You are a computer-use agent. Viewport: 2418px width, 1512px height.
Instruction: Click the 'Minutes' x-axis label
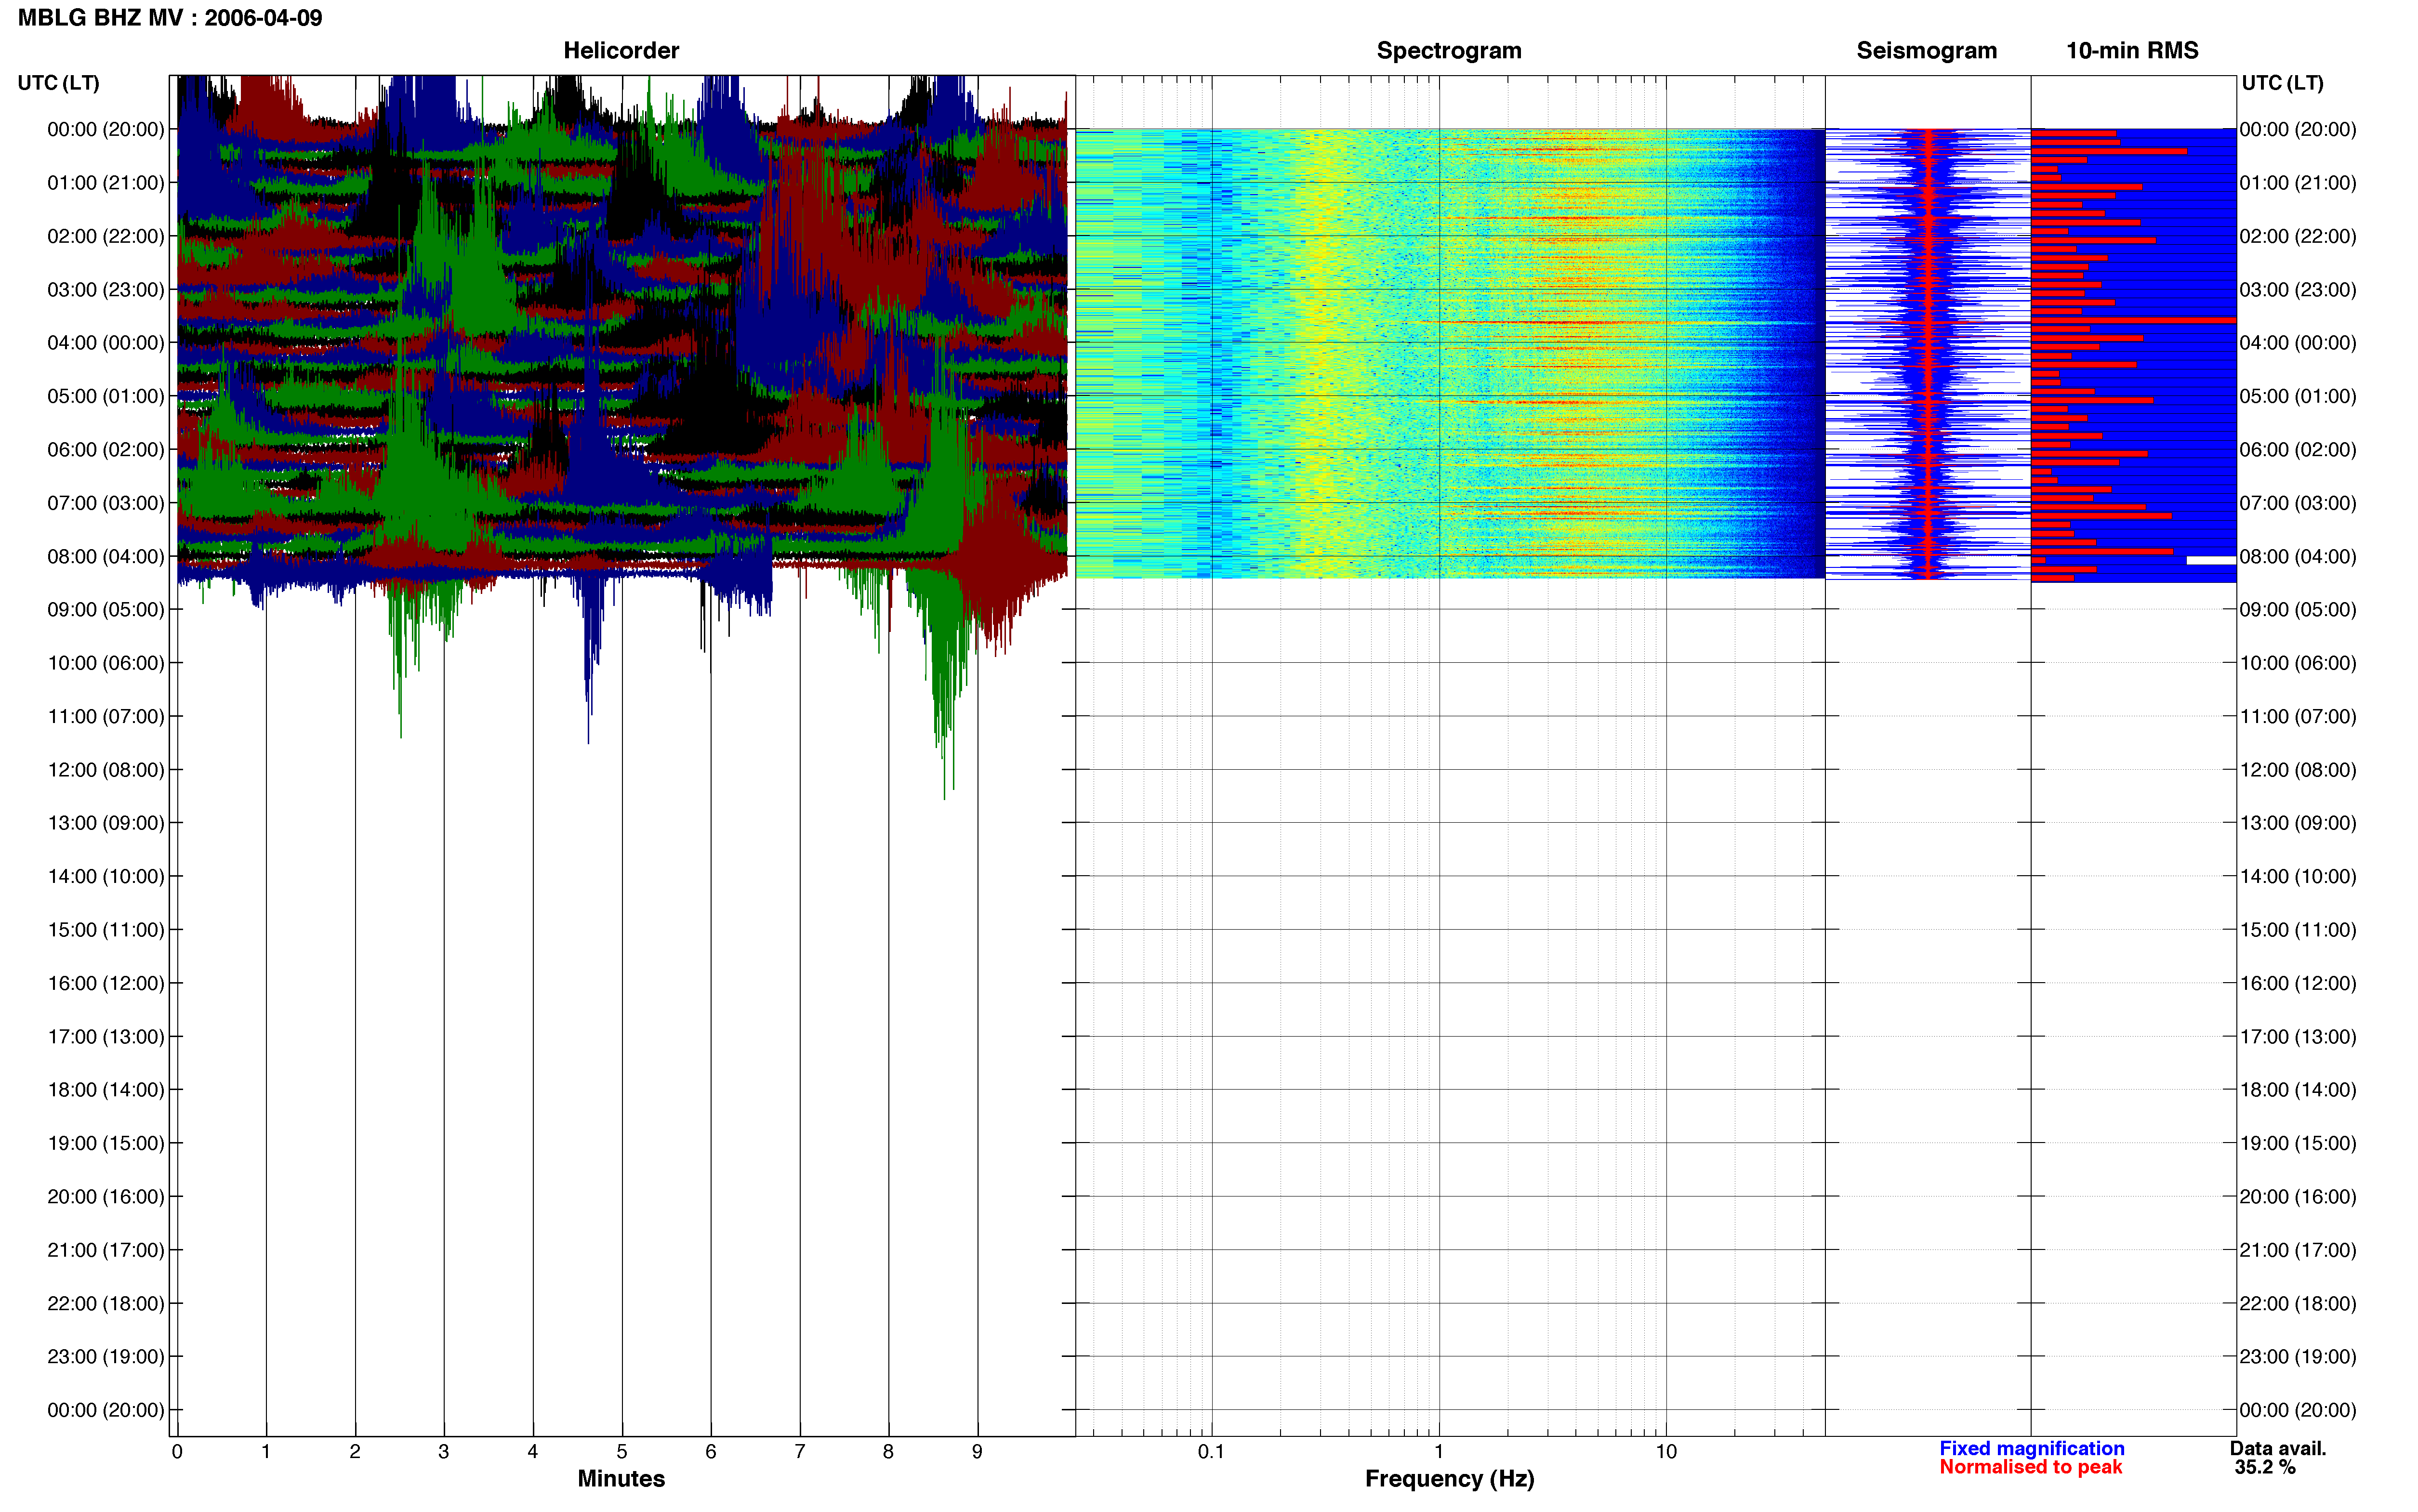pos(621,1479)
